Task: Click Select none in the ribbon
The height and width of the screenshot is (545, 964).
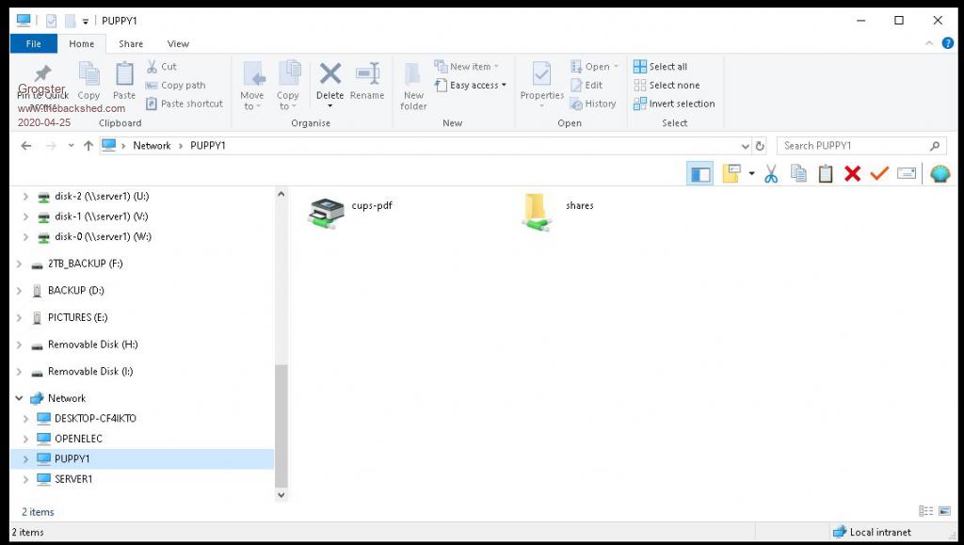Action: [x=667, y=86]
